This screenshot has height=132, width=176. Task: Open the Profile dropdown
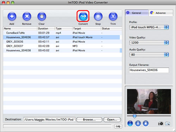coord(149,27)
